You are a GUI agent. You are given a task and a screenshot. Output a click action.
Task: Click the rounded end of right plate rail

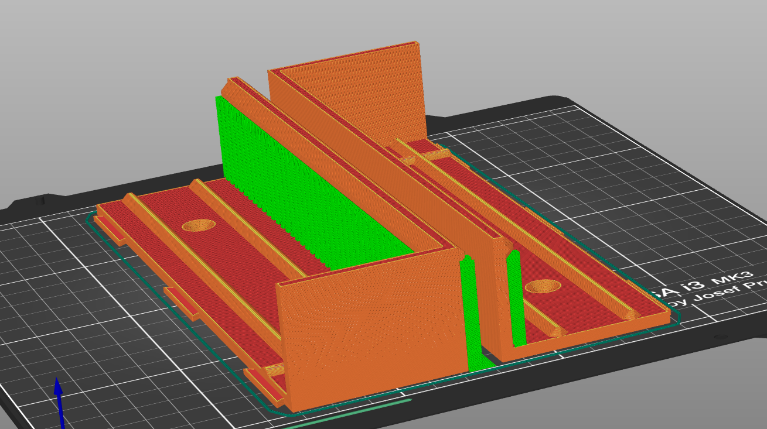click(x=630, y=315)
